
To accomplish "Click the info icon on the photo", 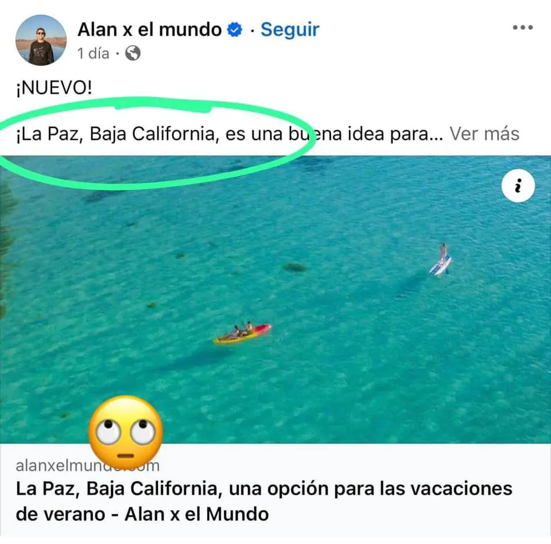I will pyautogui.click(x=518, y=185).
